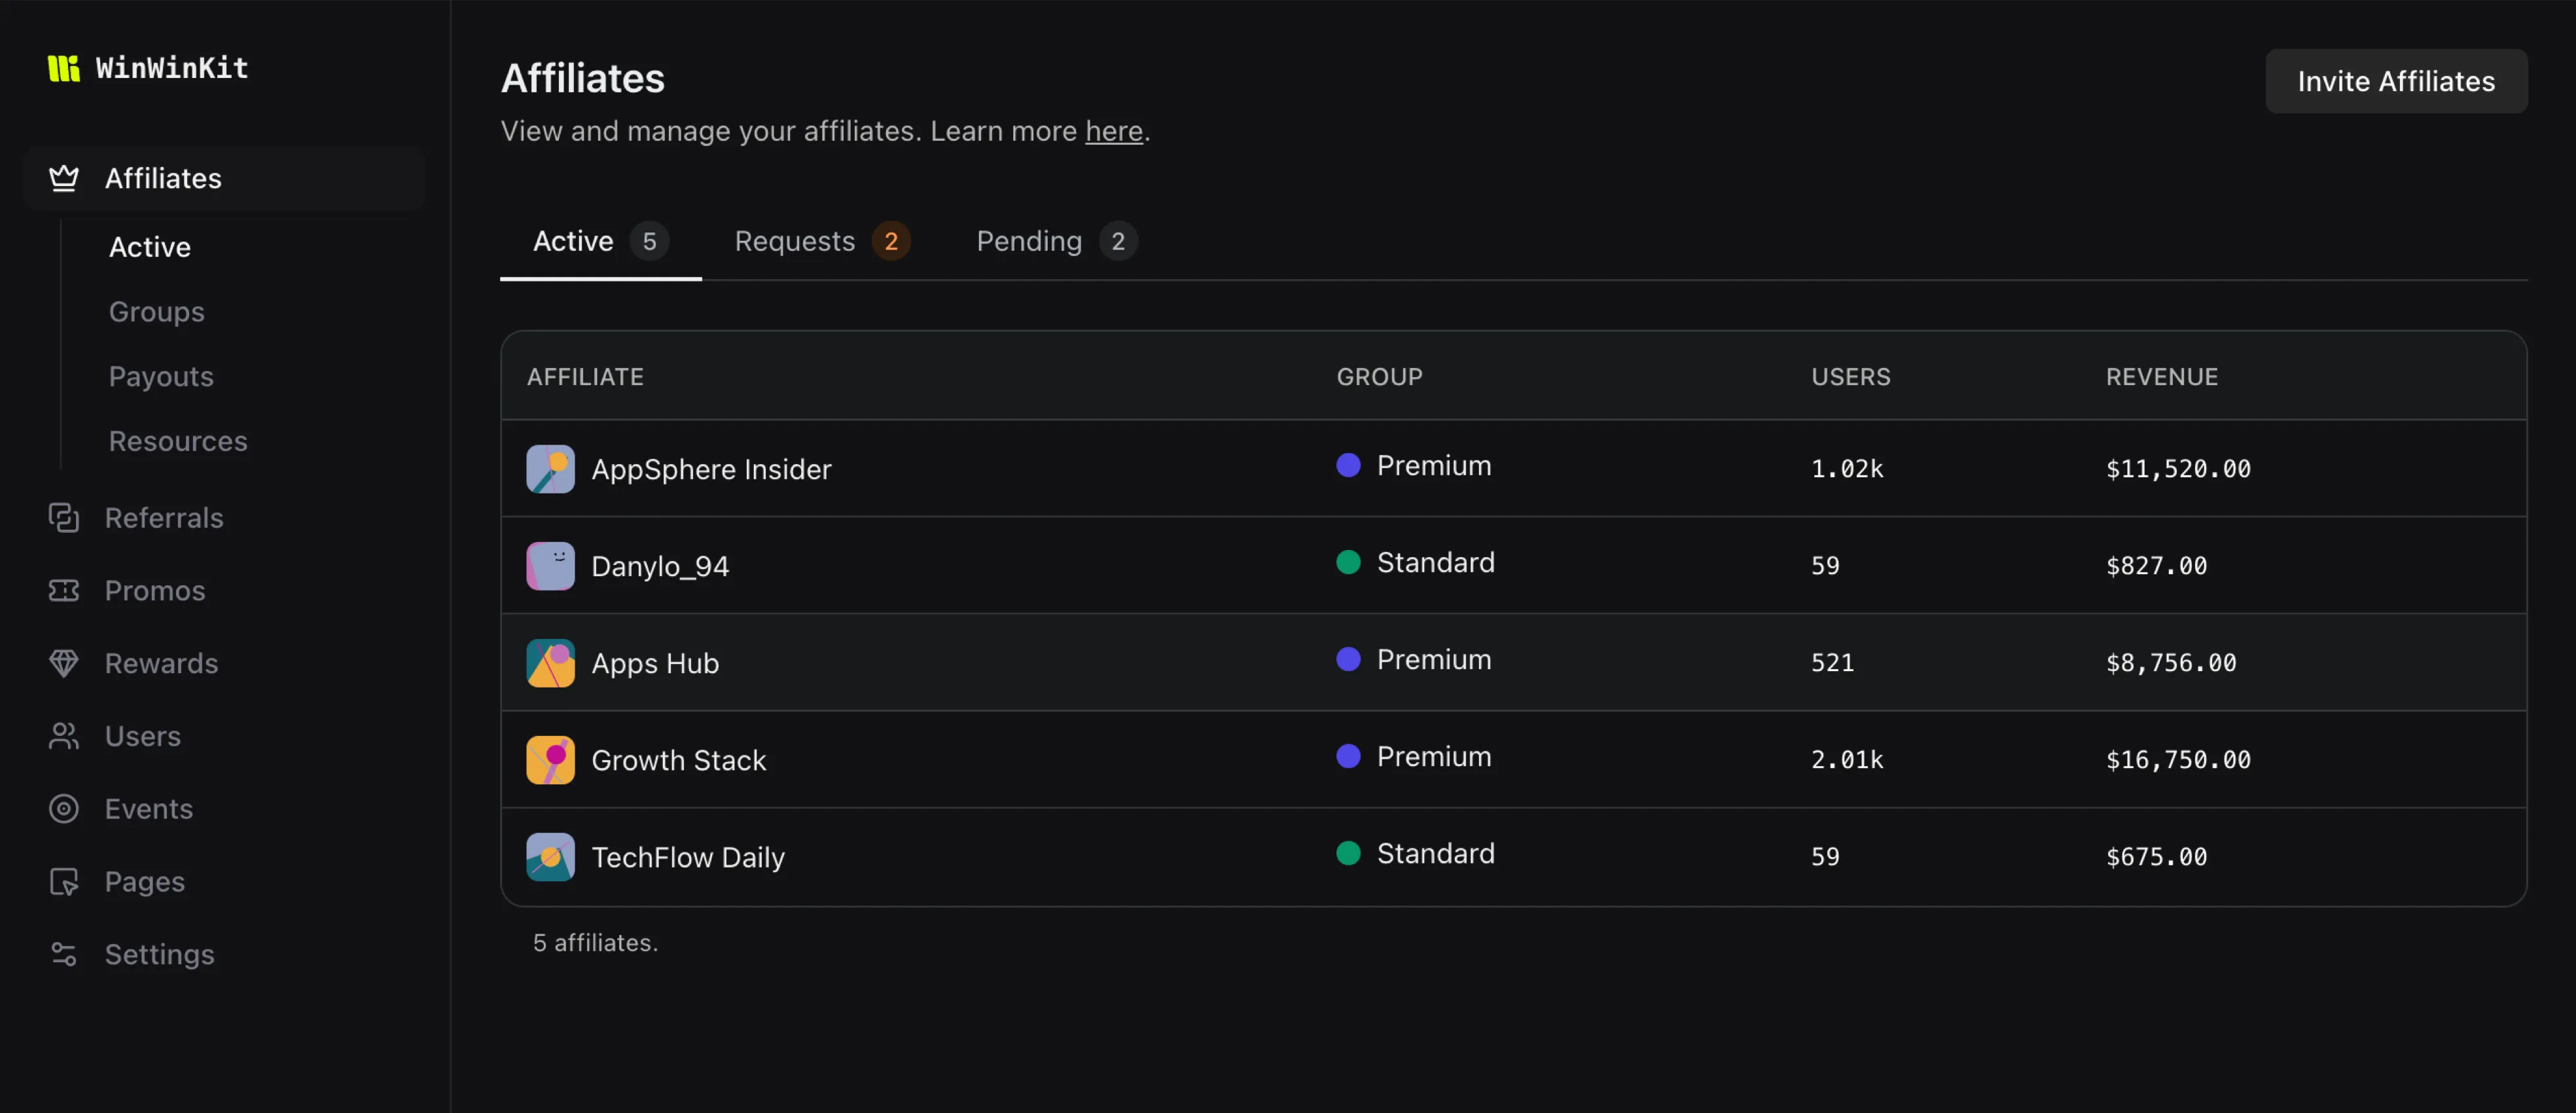
Task: Open the 'here' learn more link
Action: [1114, 131]
